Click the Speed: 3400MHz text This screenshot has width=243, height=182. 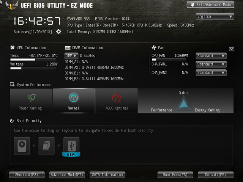pyautogui.click(x=181, y=25)
